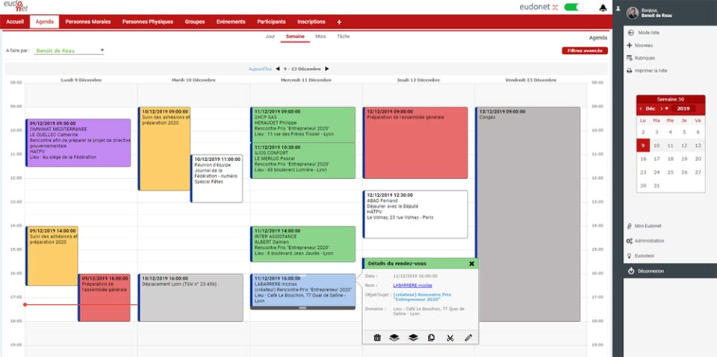Expand the month dropdown arrow in mini calendar
This screenshot has width=717, height=357.
click(x=667, y=109)
